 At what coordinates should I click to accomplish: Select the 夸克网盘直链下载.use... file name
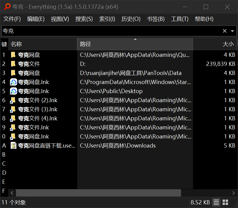pyautogui.click(x=46, y=146)
